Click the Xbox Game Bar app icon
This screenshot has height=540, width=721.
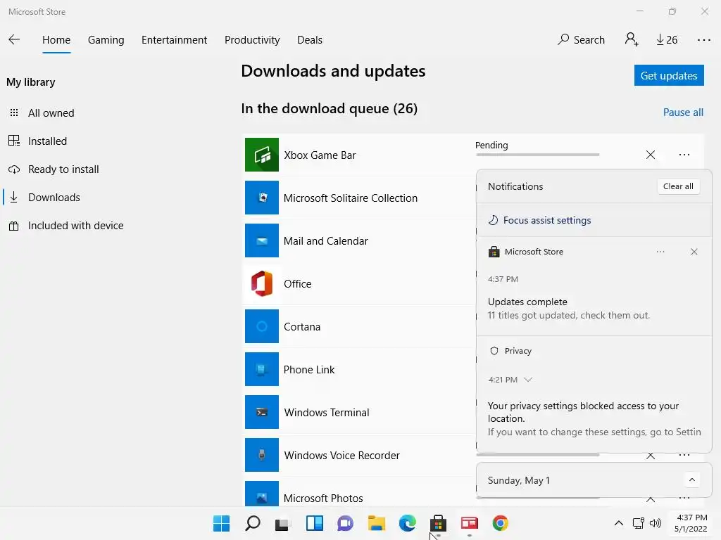262,155
